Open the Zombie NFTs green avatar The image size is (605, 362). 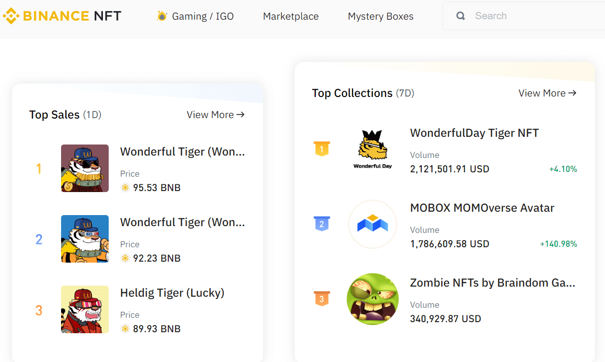pos(373,299)
